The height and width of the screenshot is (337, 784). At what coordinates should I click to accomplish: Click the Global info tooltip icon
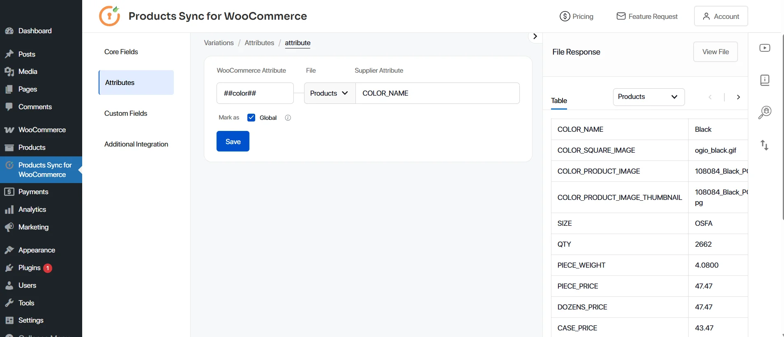tap(288, 118)
